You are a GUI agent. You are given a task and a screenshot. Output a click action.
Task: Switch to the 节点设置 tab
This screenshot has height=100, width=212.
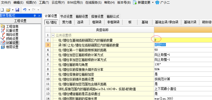pyautogui.click(x=66, y=16)
